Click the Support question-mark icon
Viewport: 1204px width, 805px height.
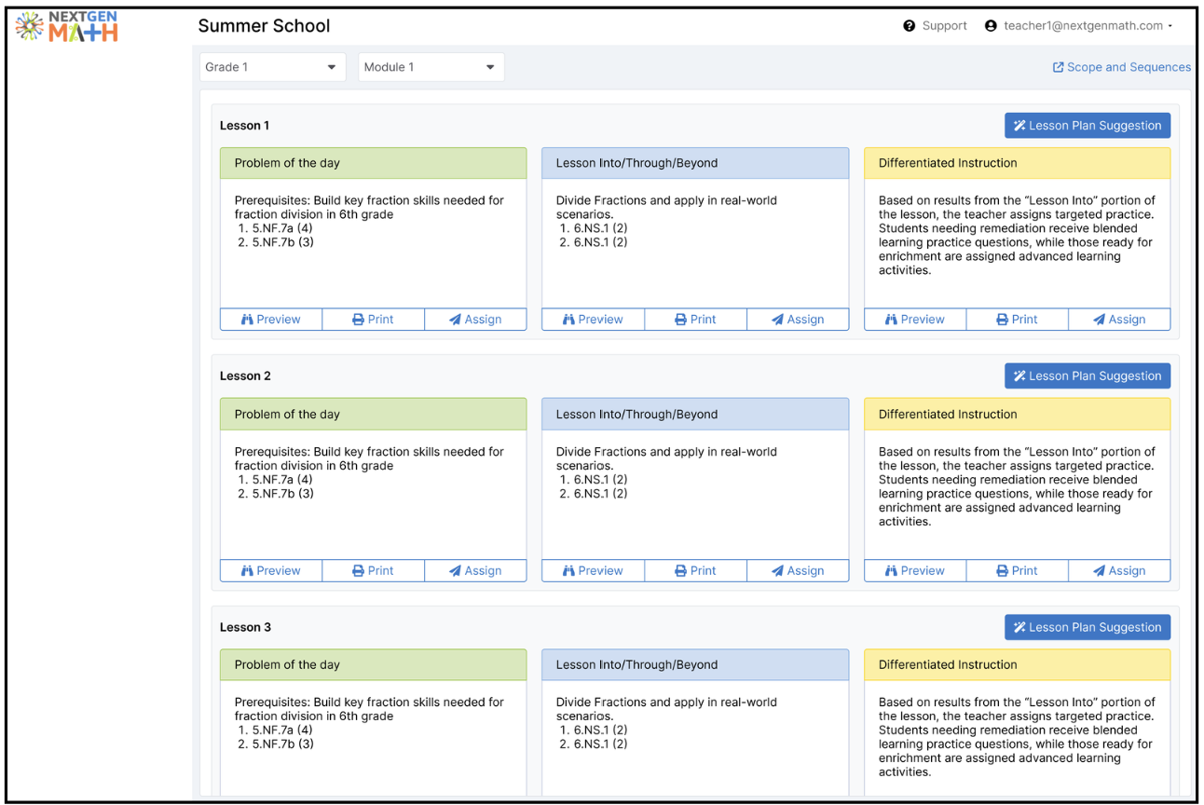(910, 26)
